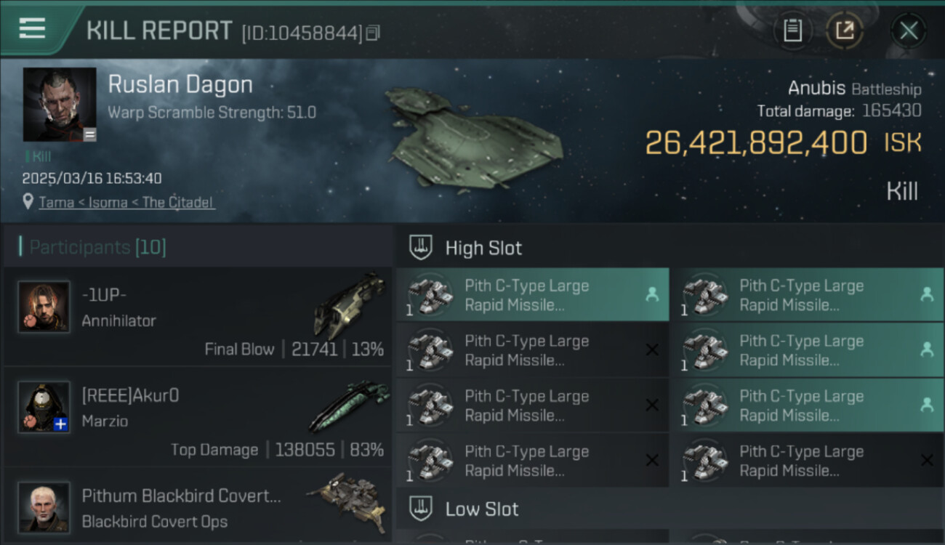Select the -1UP- pilot portrait
945x545 pixels.
tap(44, 307)
